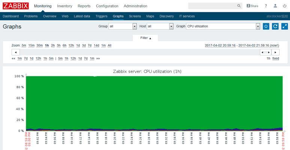
Task: Set zoom to 14d
Action: click(96, 45)
